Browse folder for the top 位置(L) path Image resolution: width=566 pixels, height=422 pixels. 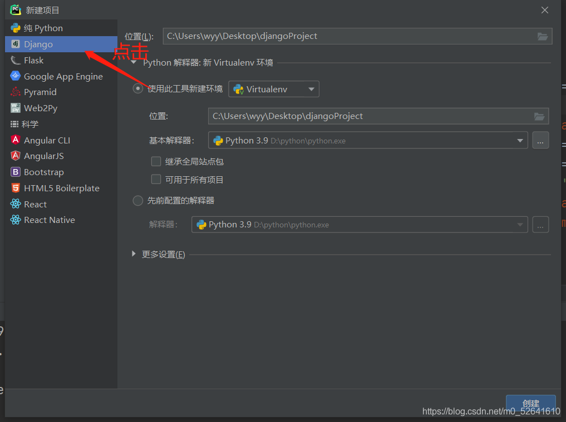pyautogui.click(x=543, y=36)
